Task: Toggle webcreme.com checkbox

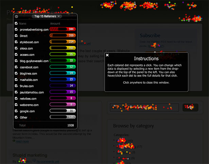Action: (16, 104)
